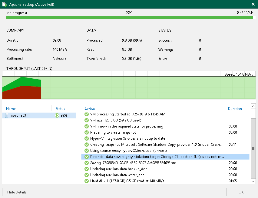Click the apache03 VM icon
Image resolution: width=258 pixels, height=198 pixels.
[x=7, y=115]
